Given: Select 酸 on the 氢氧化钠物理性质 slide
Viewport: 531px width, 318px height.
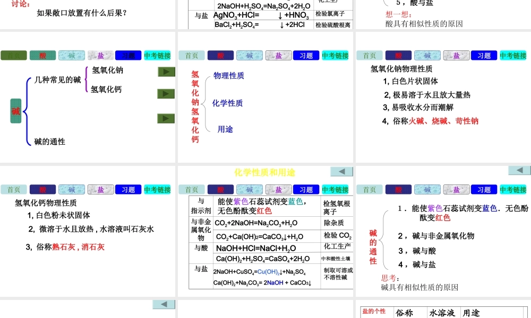Looking at the screenshot, I should click(x=398, y=56).
